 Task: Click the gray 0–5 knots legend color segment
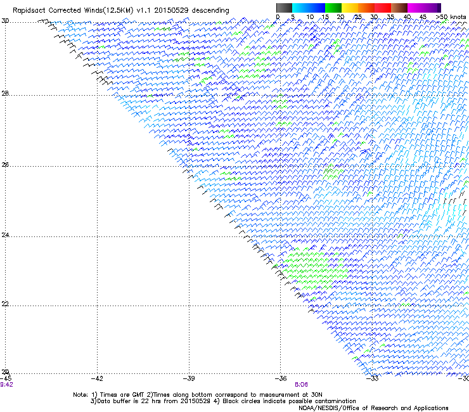[x=284, y=8]
